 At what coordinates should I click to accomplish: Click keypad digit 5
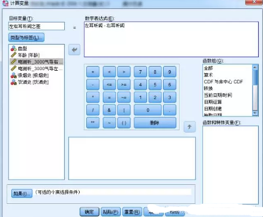pyautogui.click(x=155, y=84)
